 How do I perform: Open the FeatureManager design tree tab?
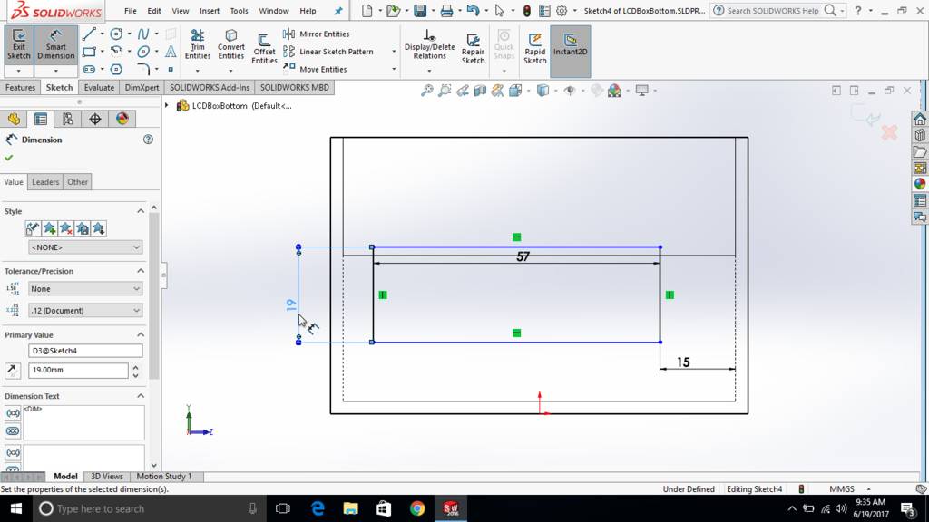(x=14, y=119)
